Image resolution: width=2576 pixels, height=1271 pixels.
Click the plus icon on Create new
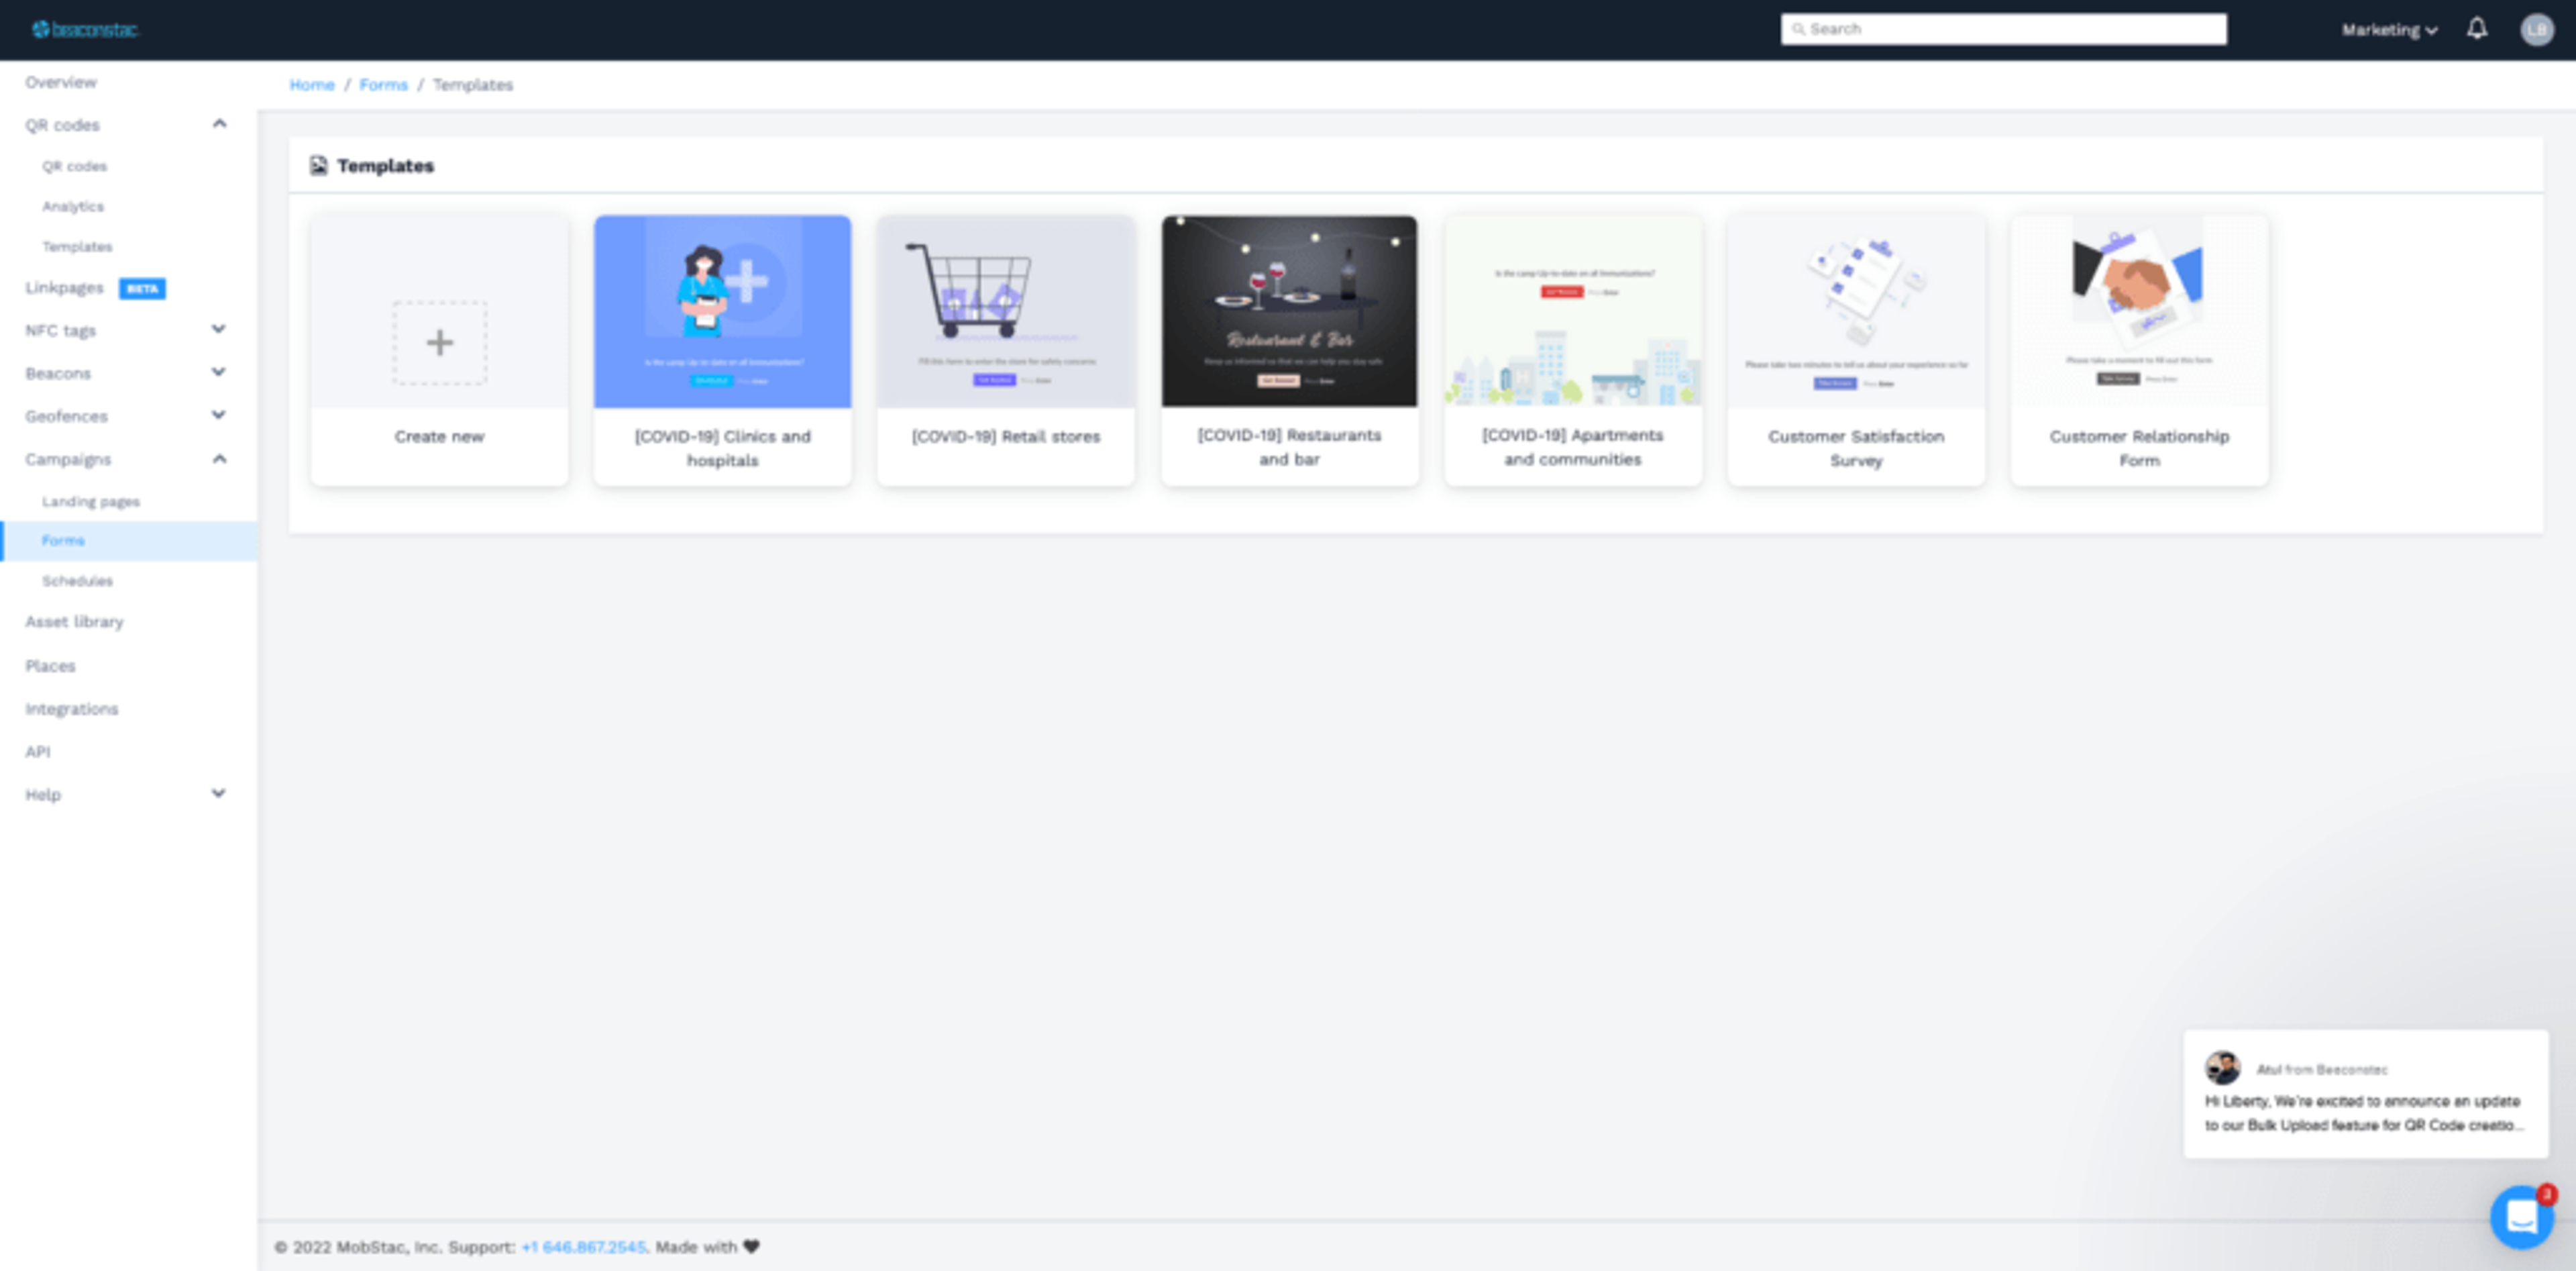coord(440,343)
